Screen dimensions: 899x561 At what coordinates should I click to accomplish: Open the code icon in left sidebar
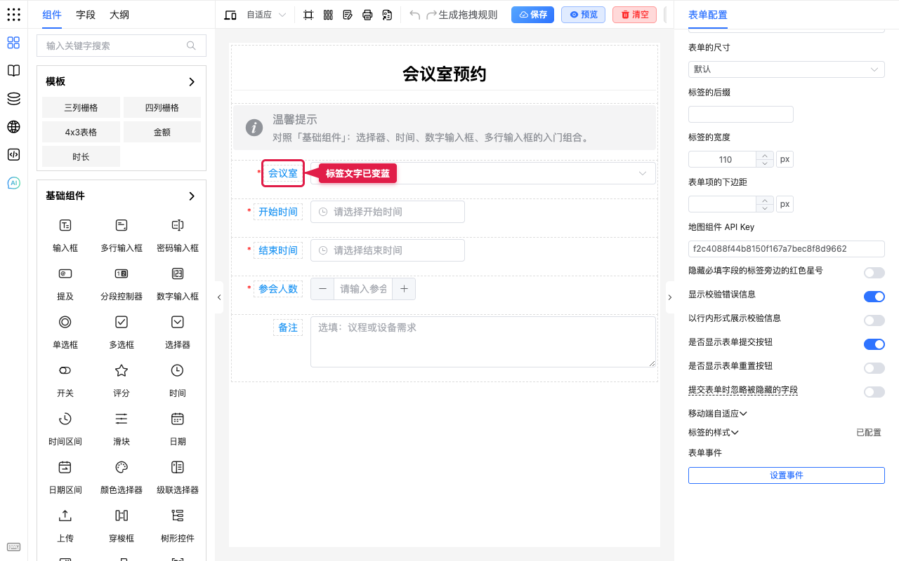click(x=13, y=155)
